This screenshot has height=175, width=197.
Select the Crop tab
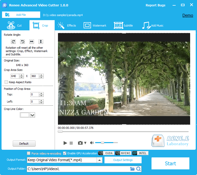42,25
